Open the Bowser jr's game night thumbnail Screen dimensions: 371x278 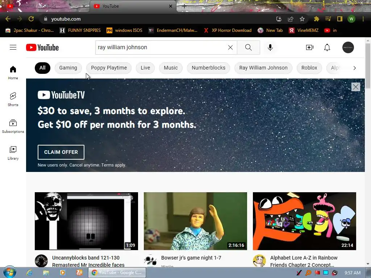[195, 221]
